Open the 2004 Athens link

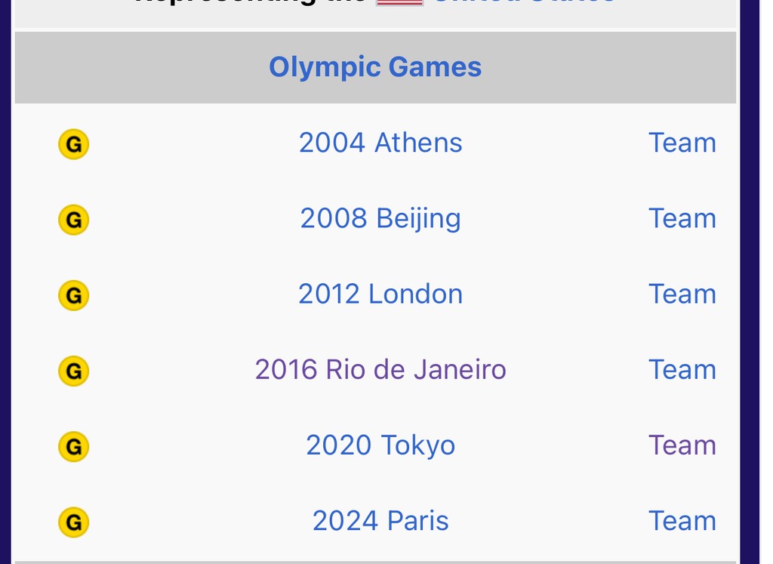coord(380,143)
